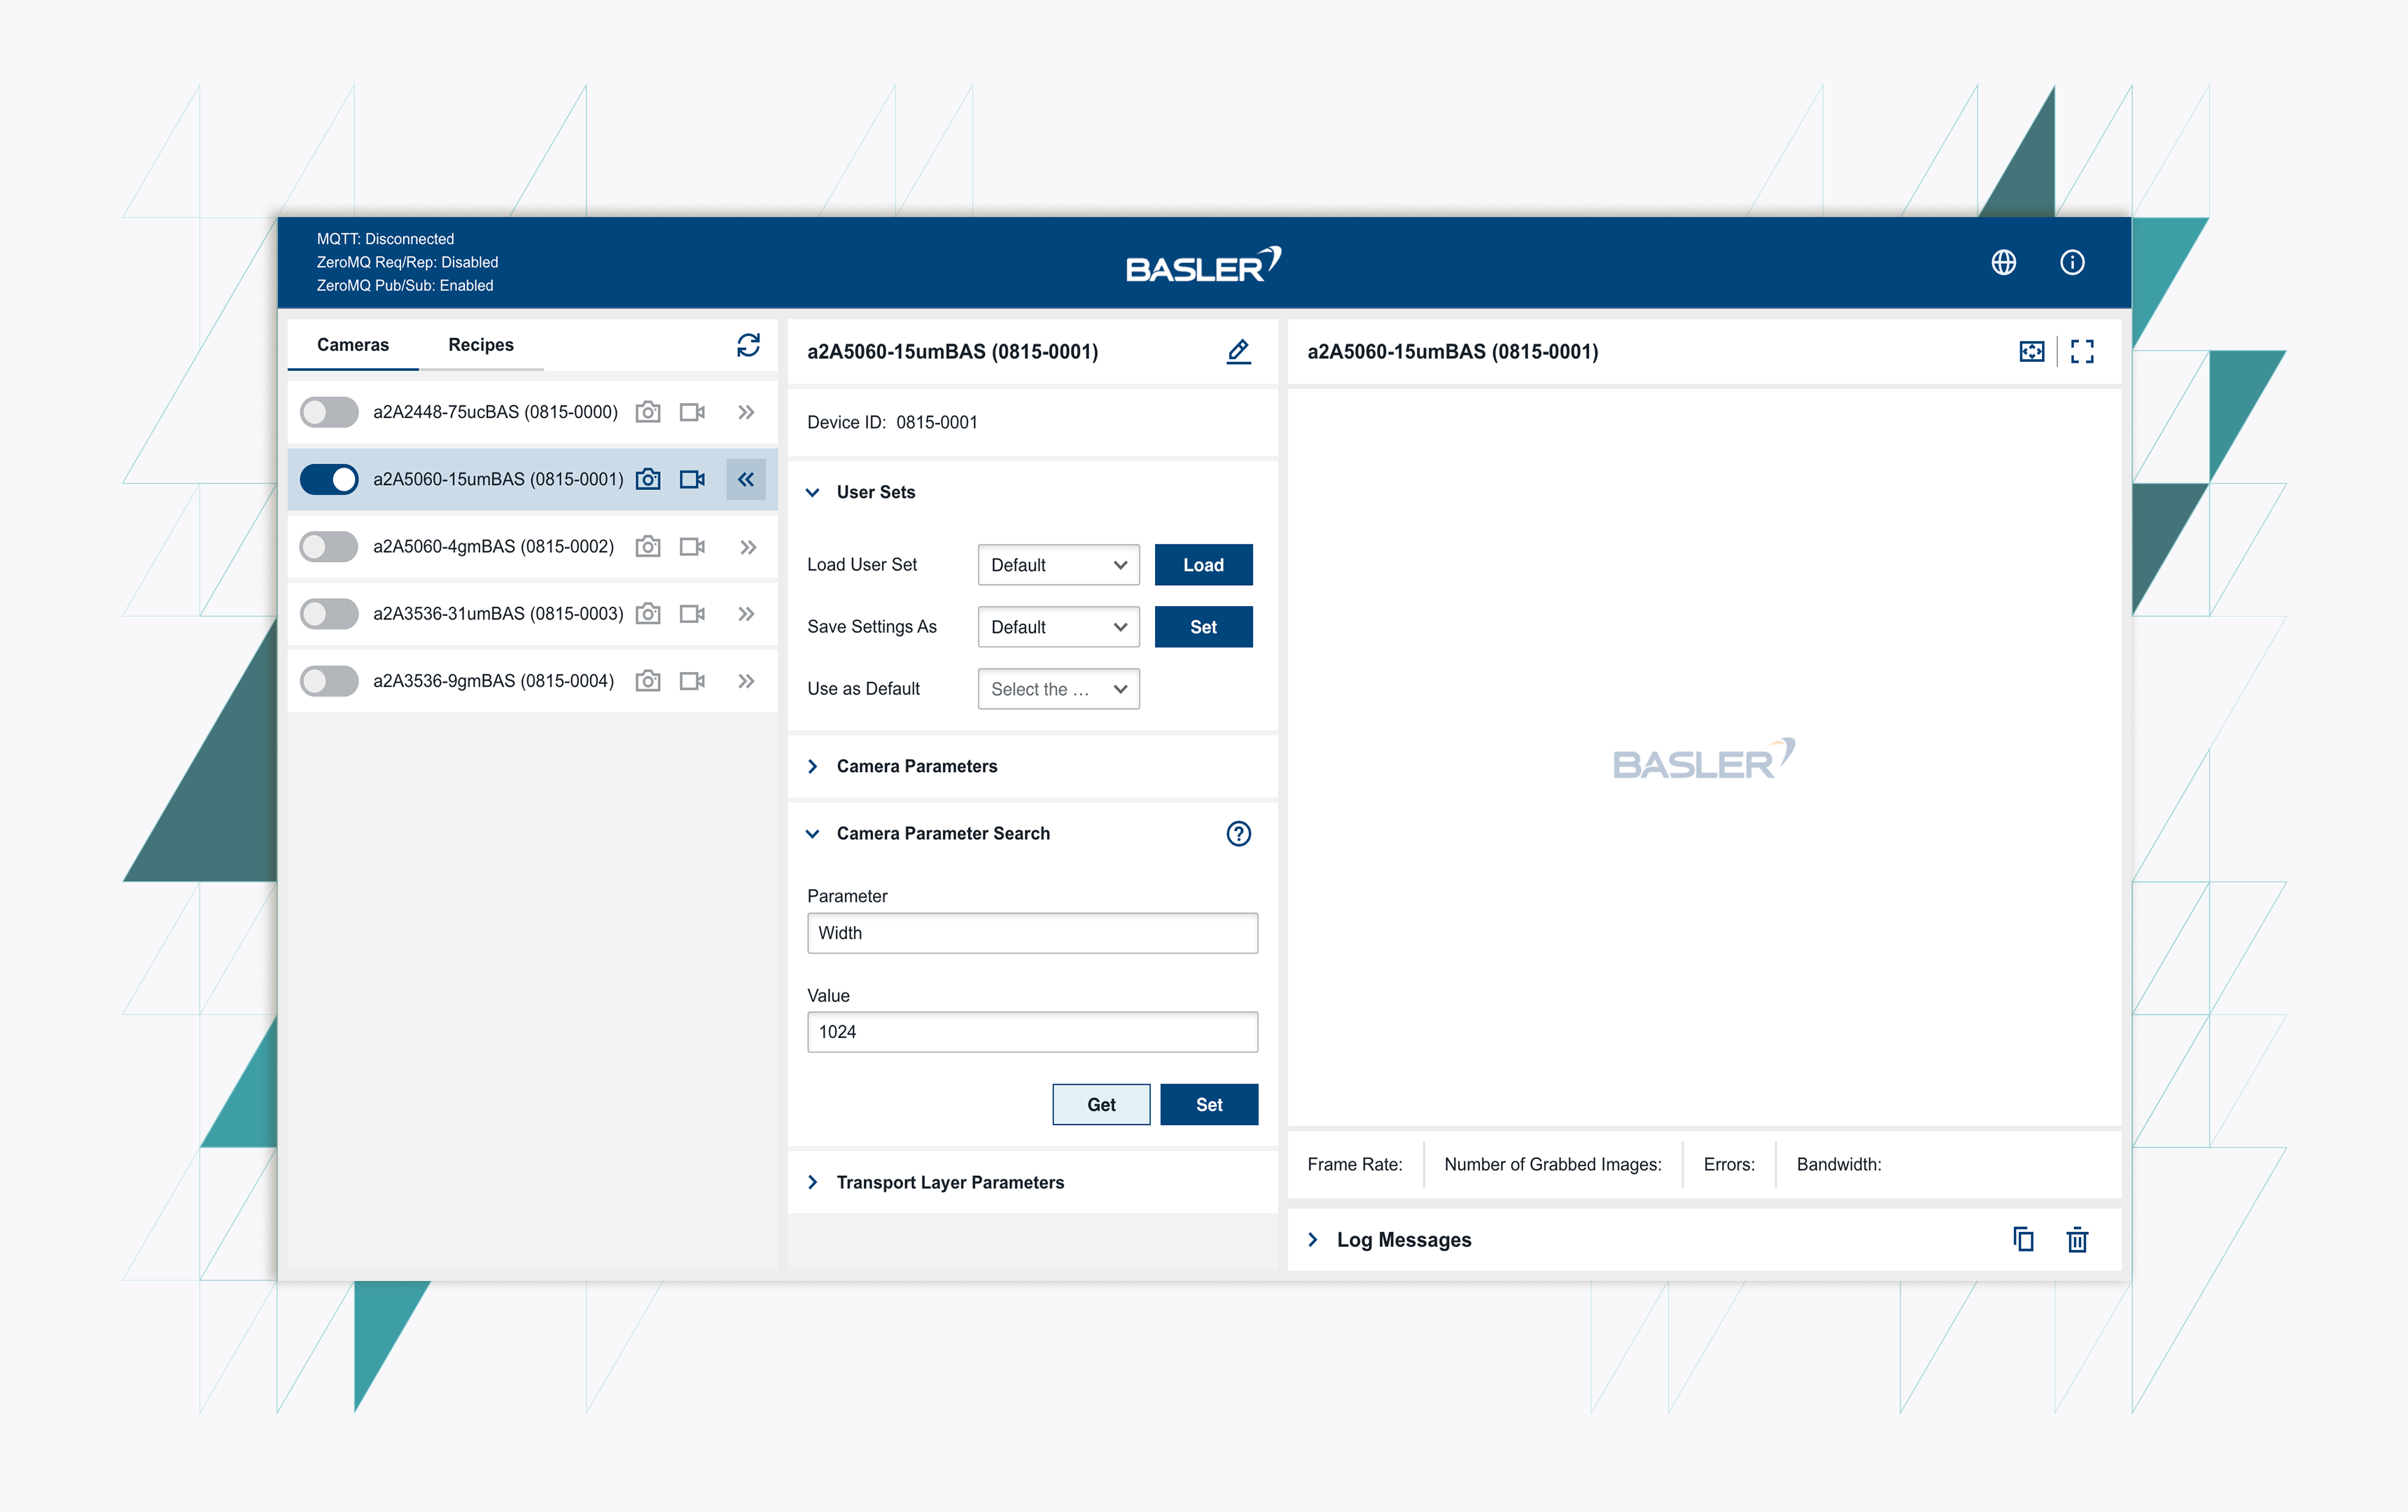Enable the a2A2448-75ucBAS (0815-0000) camera toggle
The width and height of the screenshot is (2408, 1512).
pyautogui.click(x=329, y=412)
